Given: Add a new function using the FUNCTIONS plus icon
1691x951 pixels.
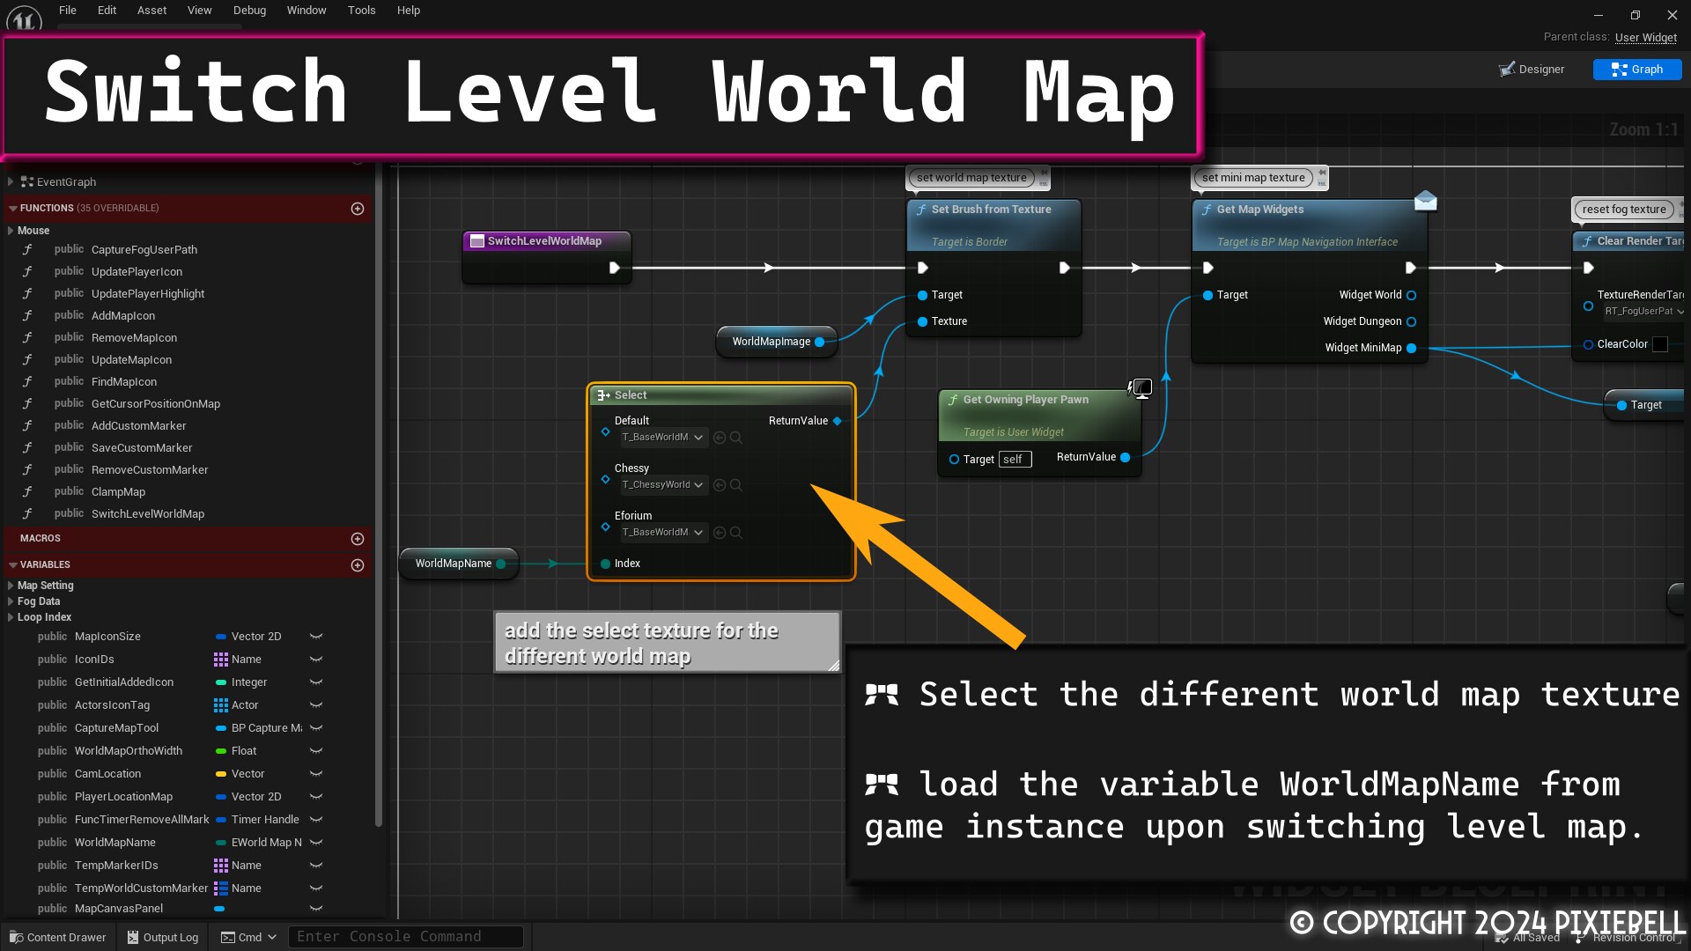Looking at the screenshot, I should [x=358, y=209].
